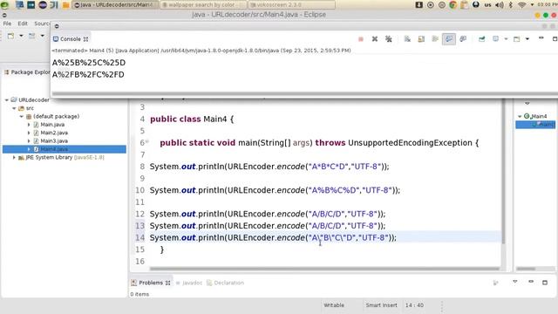Collapse the src folder node

pos(14,108)
